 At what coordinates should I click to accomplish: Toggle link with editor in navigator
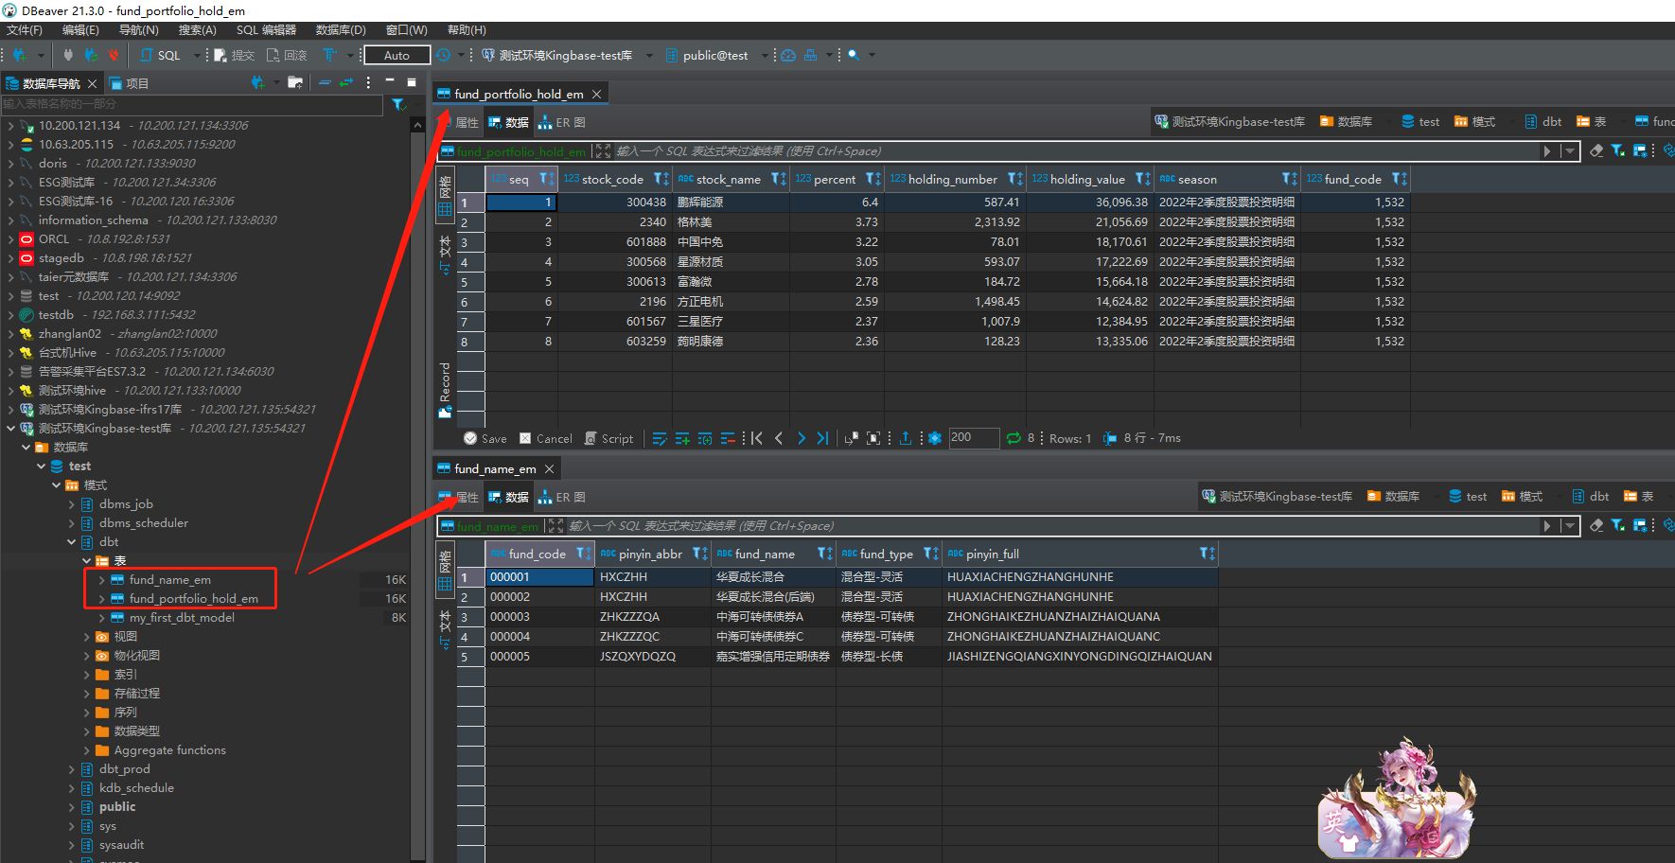click(x=346, y=82)
